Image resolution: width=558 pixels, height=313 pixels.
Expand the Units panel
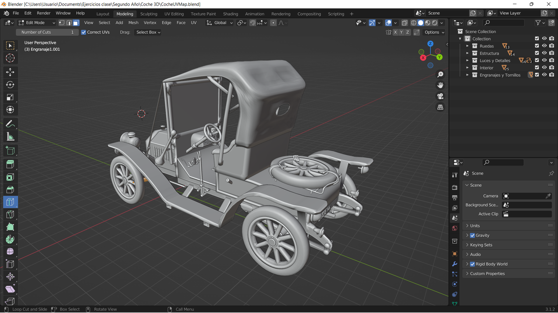pos(475,226)
